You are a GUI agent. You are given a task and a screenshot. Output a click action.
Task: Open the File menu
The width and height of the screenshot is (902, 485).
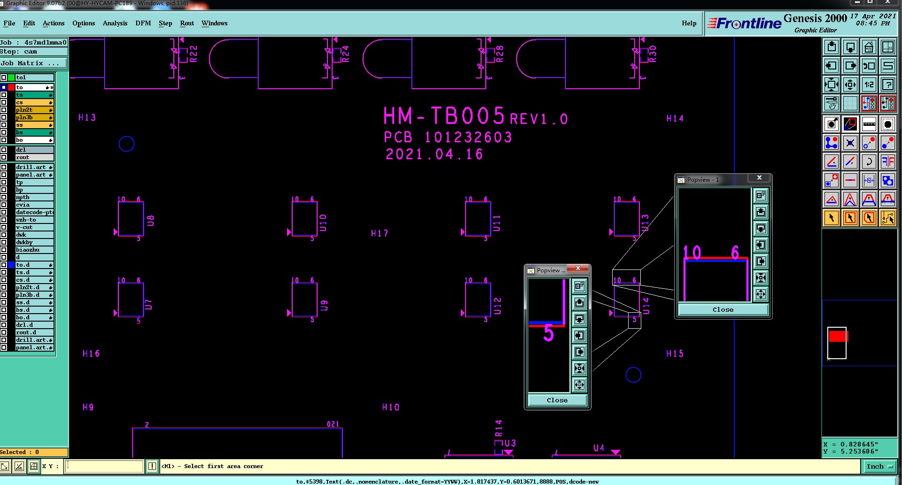click(9, 23)
